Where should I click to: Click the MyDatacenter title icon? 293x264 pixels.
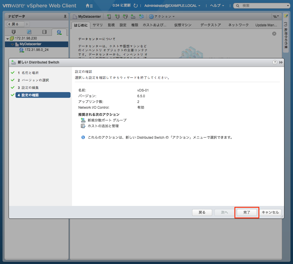pos(75,17)
